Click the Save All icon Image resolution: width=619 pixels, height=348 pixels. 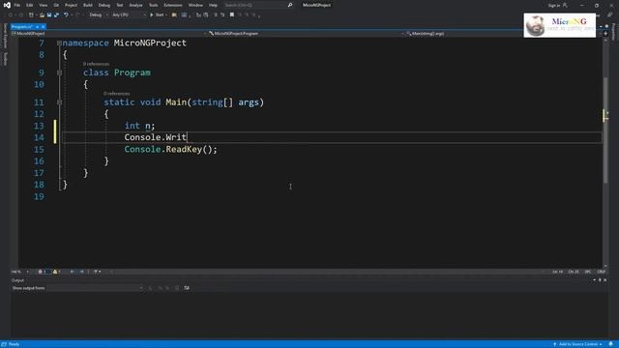coord(56,15)
